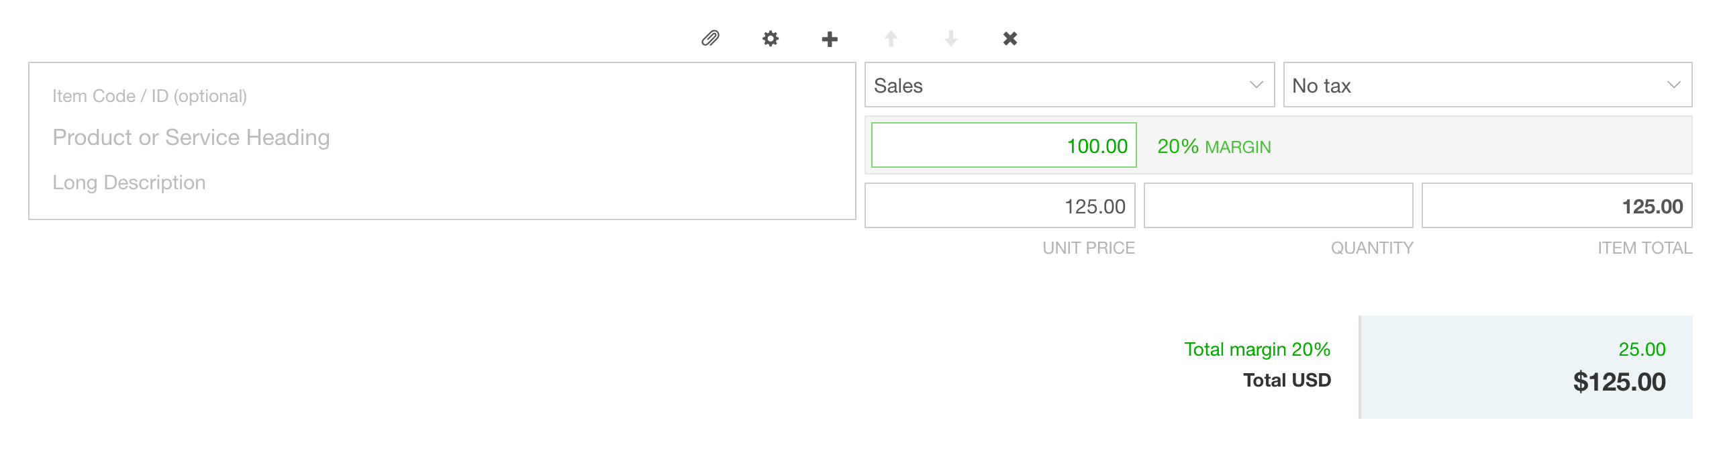Click the 125.00 unit price field
The image size is (1721, 449).
(1000, 206)
